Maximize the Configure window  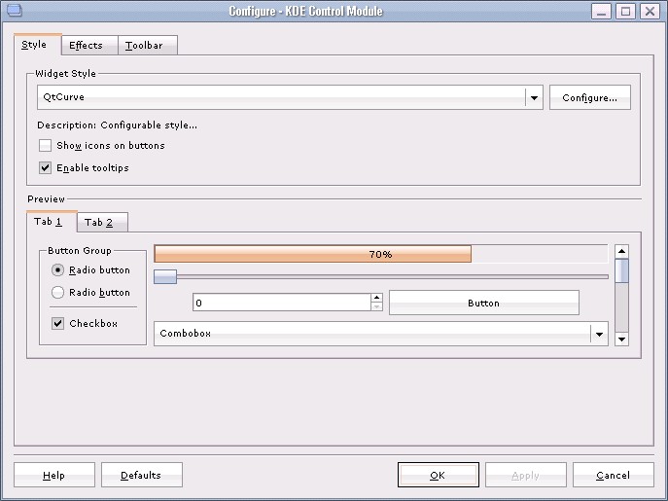pos(625,11)
